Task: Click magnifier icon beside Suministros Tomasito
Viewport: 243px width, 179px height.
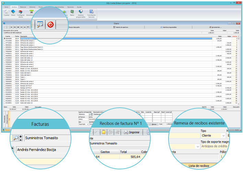Action: (x=16, y=138)
